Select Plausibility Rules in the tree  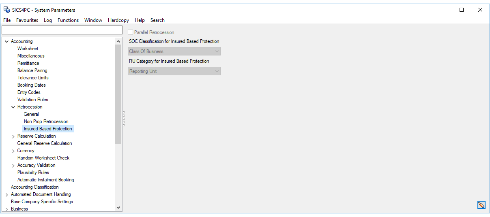33,172
